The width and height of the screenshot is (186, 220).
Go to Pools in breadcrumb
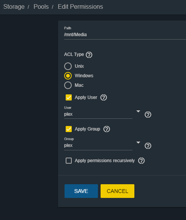(x=41, y=7)
